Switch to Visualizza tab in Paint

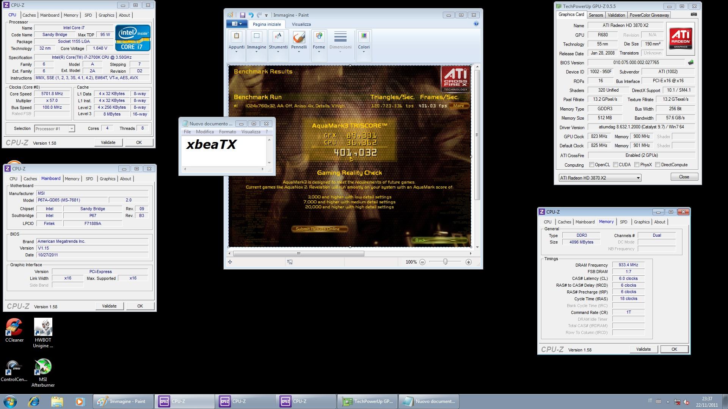click(301, 24)
